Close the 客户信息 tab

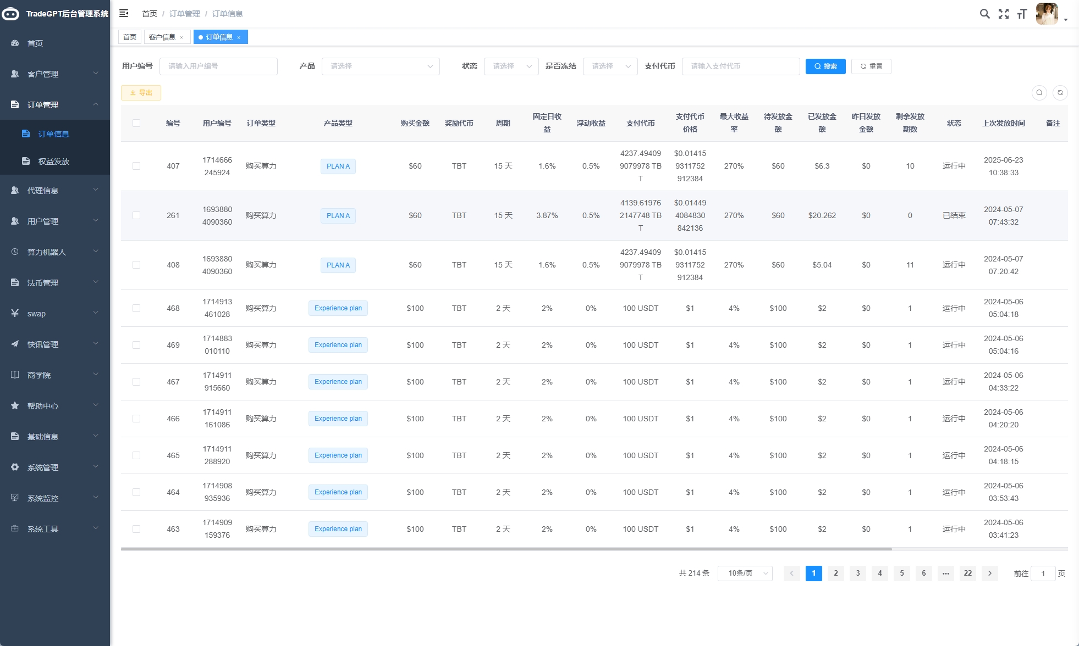pos(181,37)
